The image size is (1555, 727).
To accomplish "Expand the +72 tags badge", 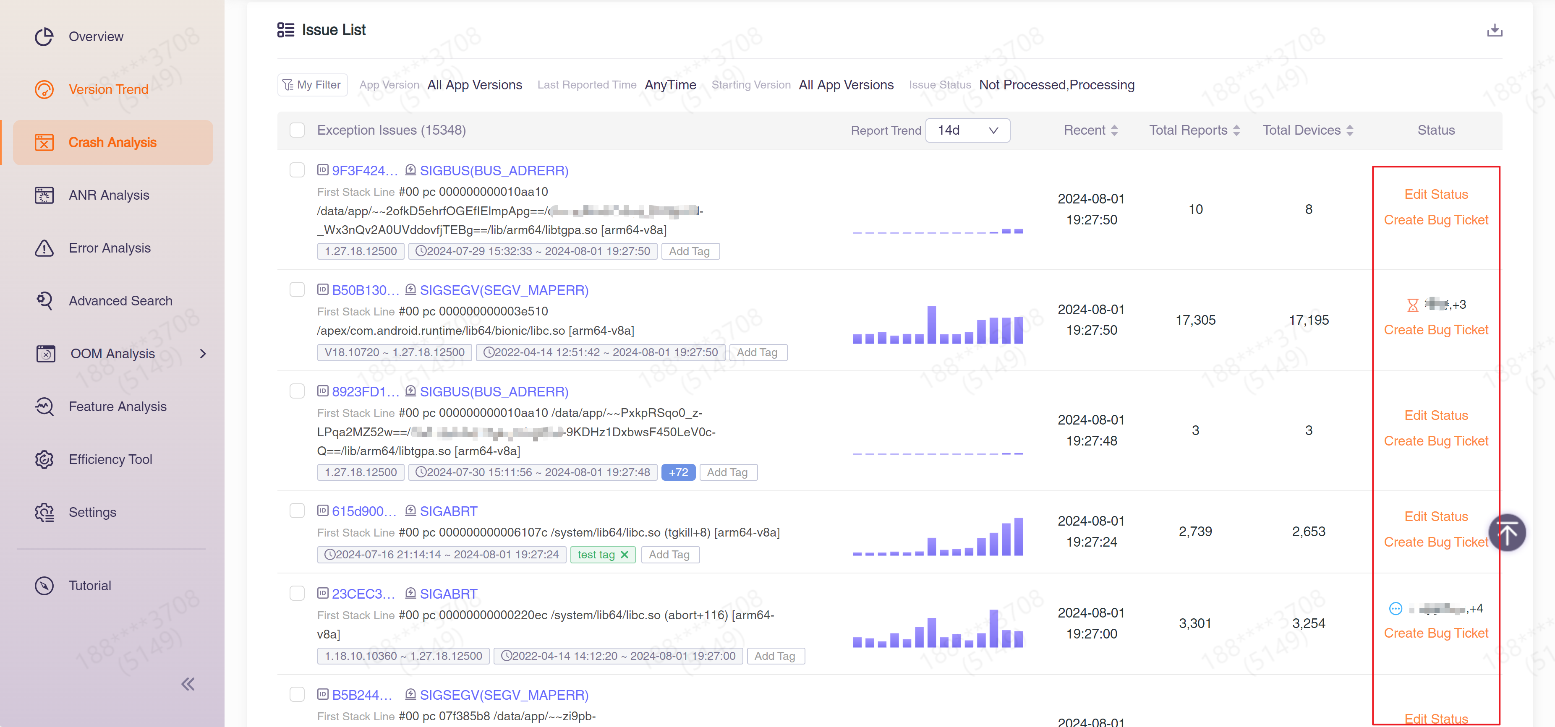I will [x=678, y=472].
